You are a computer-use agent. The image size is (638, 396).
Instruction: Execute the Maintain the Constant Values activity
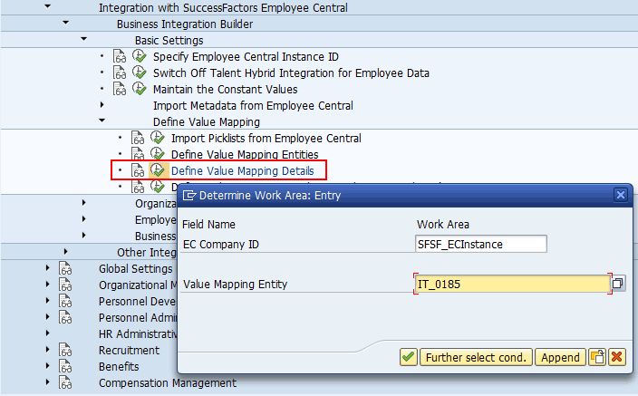(x=140, y=90)
